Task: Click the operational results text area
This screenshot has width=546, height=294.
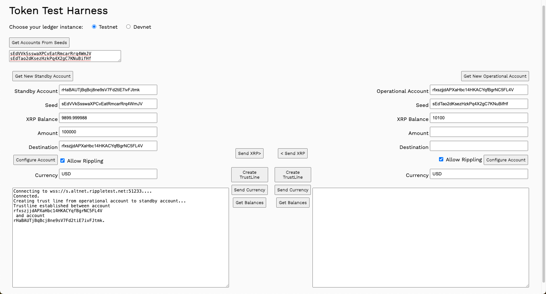Action: (420, 238)
